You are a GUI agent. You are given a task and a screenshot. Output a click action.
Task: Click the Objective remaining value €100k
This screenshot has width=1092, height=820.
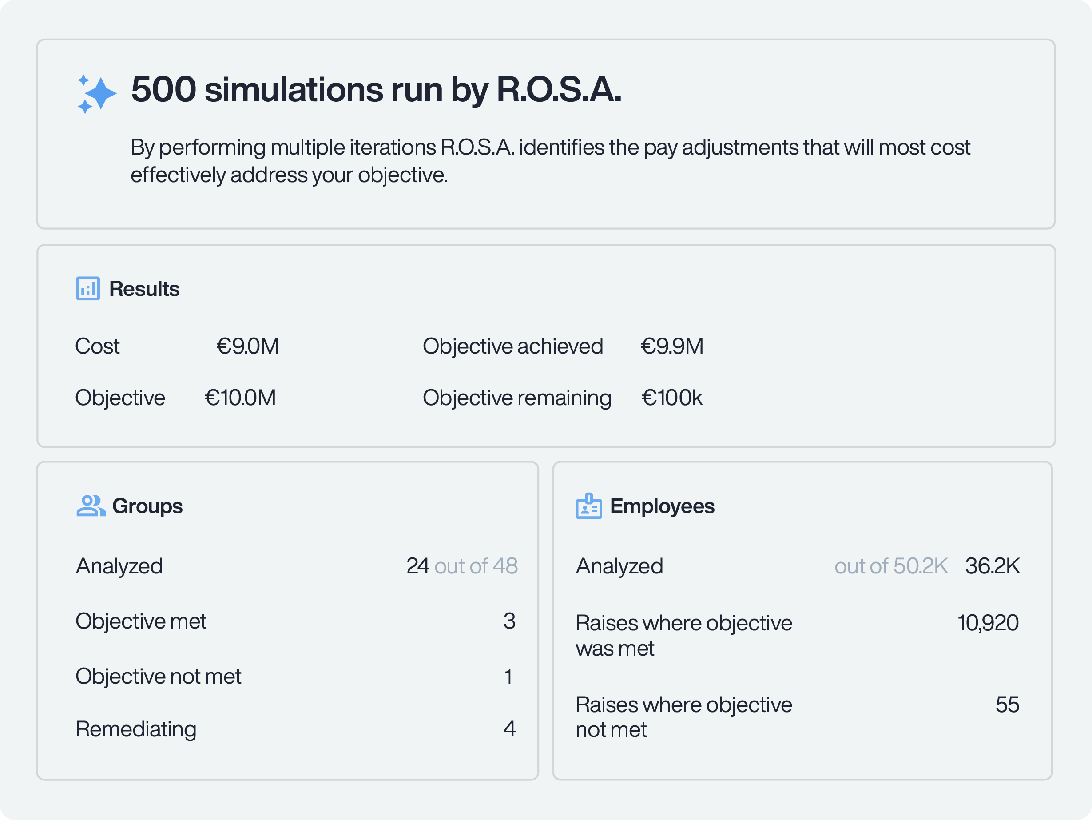pyautogui.click(x=672, y=398)
